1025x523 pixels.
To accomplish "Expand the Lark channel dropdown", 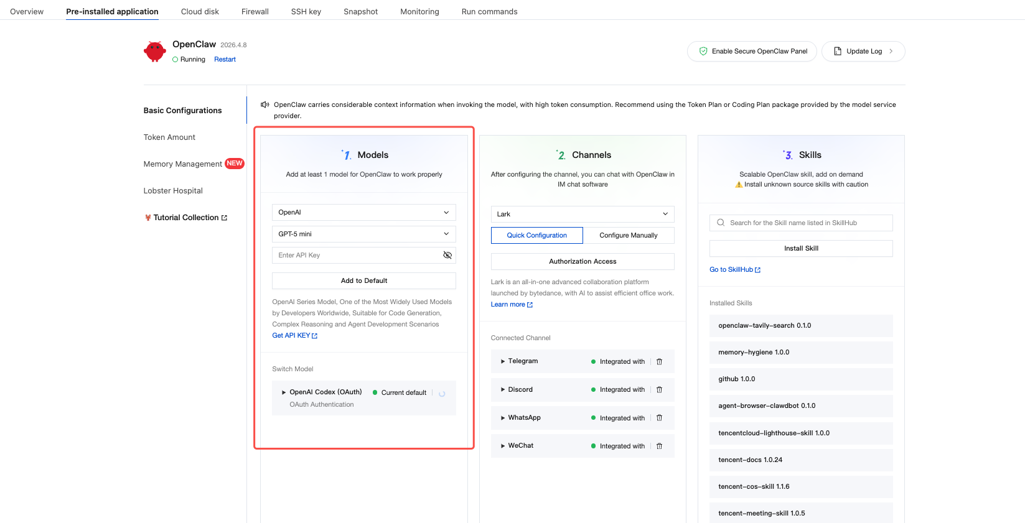I will (582, 214).
